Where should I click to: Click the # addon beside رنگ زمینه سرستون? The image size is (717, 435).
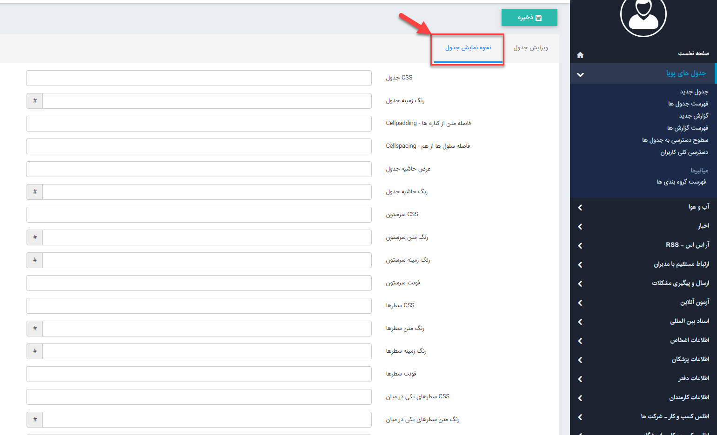pyautogui.click(x=35, y=260)
